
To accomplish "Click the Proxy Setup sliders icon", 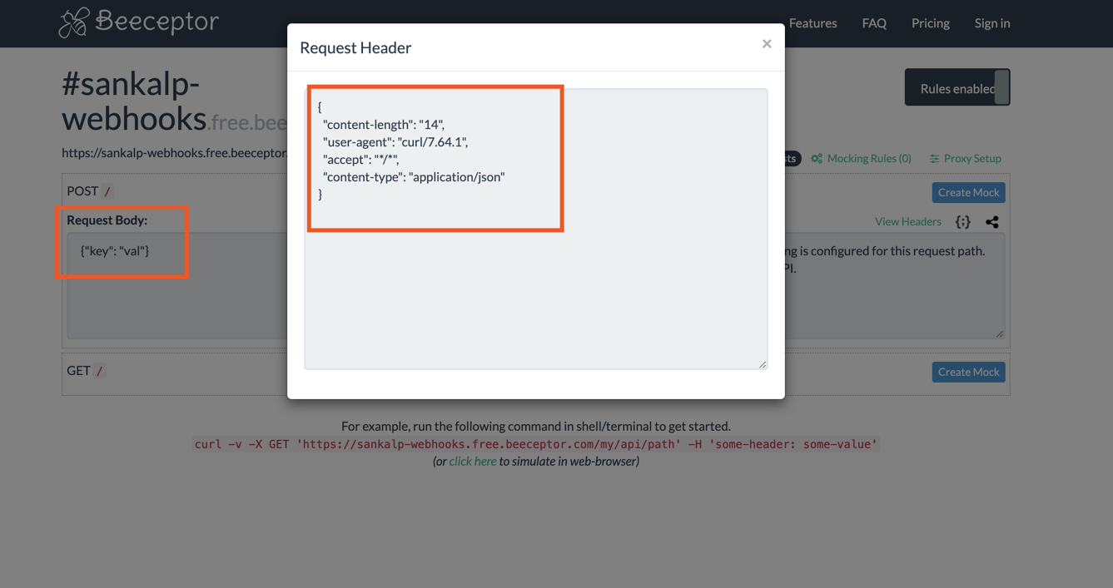I will [x=934, y=159].
